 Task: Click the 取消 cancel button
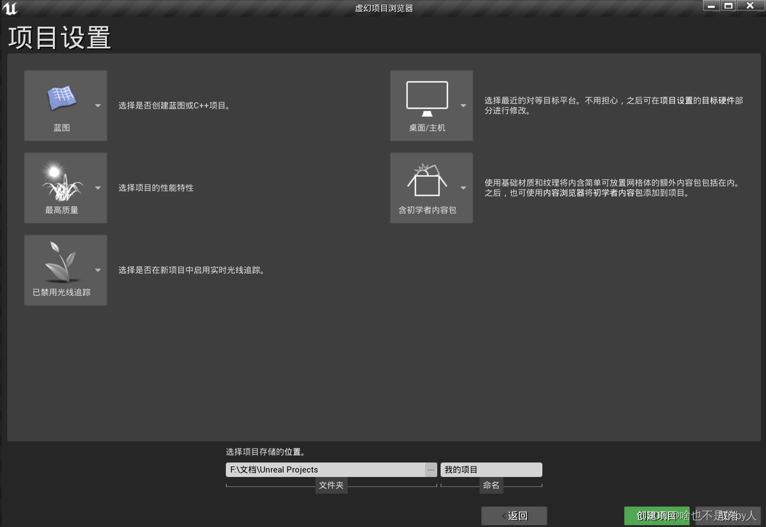coord(728,516)
